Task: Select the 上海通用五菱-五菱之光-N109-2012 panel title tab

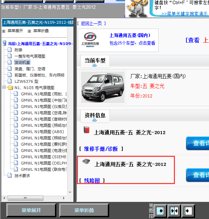Action: [x=38, y=22]
